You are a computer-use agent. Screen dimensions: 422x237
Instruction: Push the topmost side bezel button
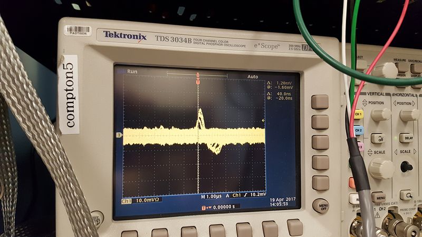pyautogui.click(x=320, y=102)
